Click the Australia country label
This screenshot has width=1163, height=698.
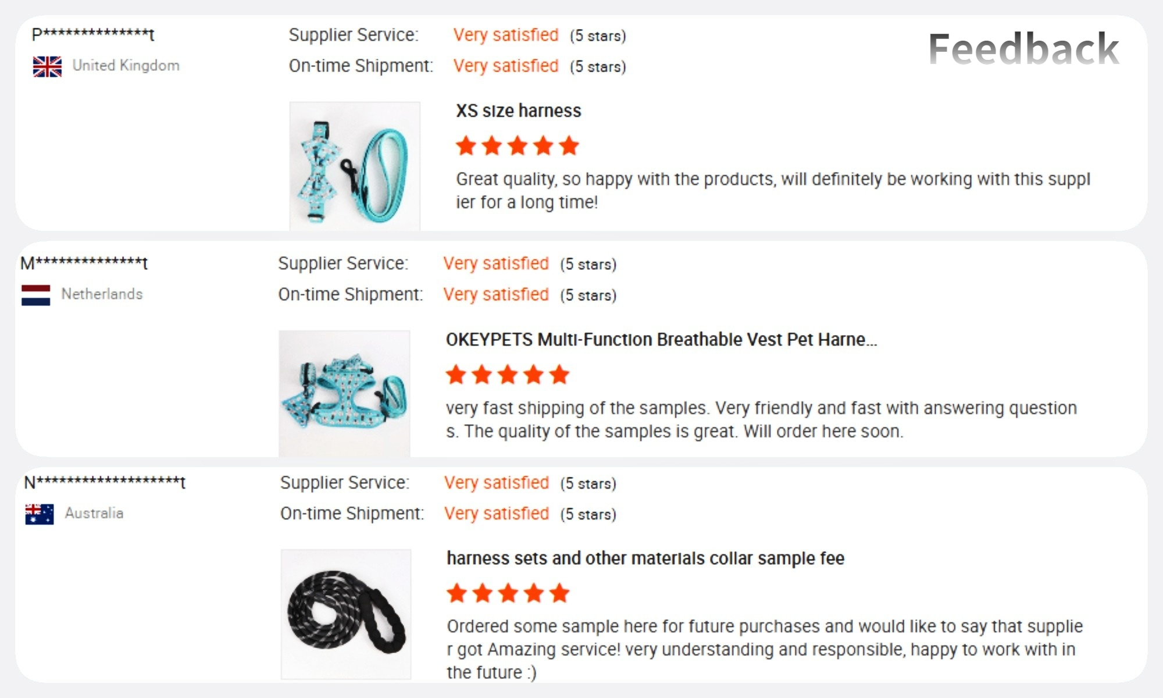pos(94,513)
